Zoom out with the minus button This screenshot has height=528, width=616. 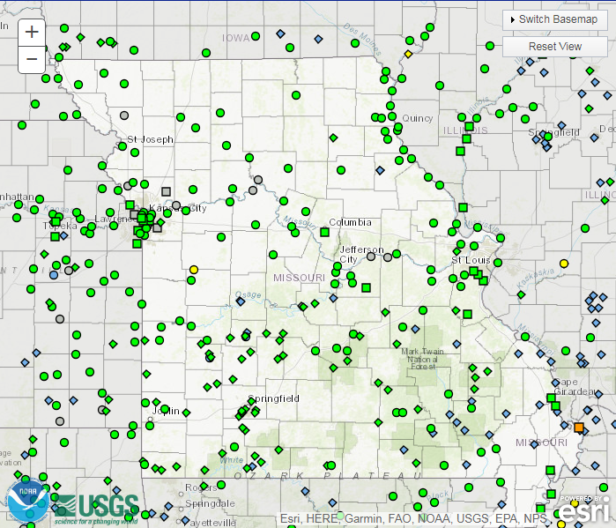(x=32, y=59)
